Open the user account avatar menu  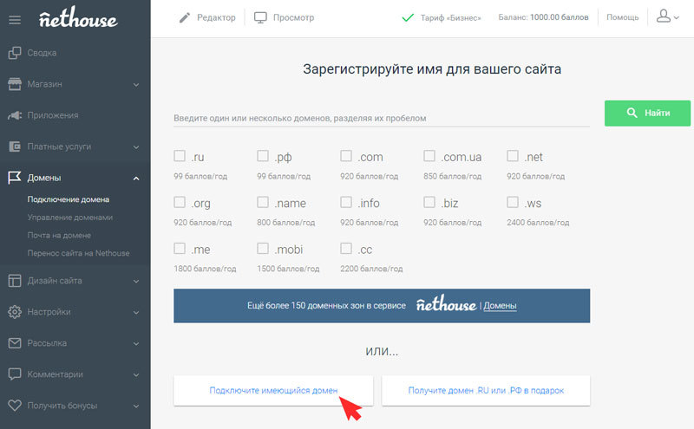(663, 16)
